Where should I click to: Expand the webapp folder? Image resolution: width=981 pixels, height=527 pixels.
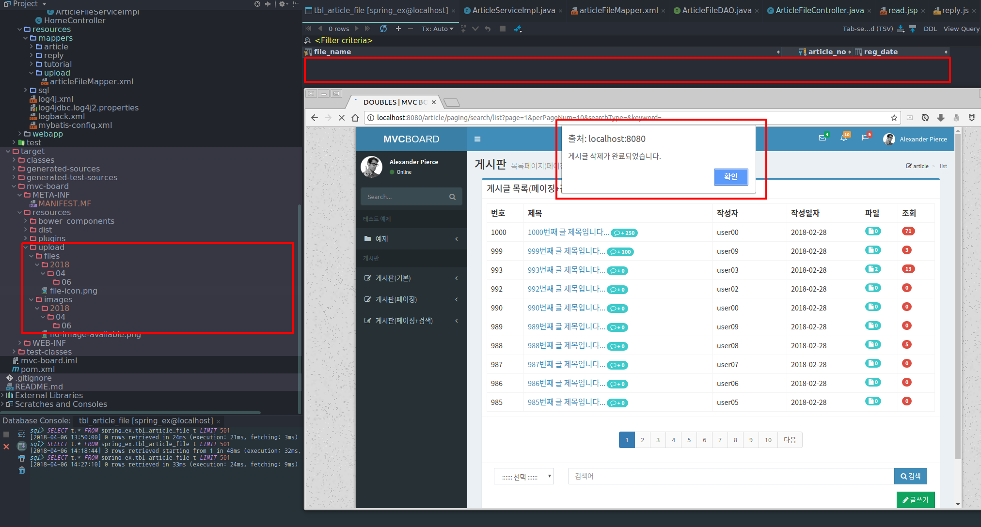click(x=20, y=134)
